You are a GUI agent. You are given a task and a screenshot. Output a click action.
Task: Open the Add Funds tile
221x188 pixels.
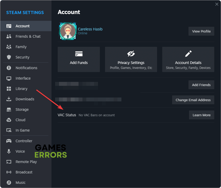tap(79, 59)
